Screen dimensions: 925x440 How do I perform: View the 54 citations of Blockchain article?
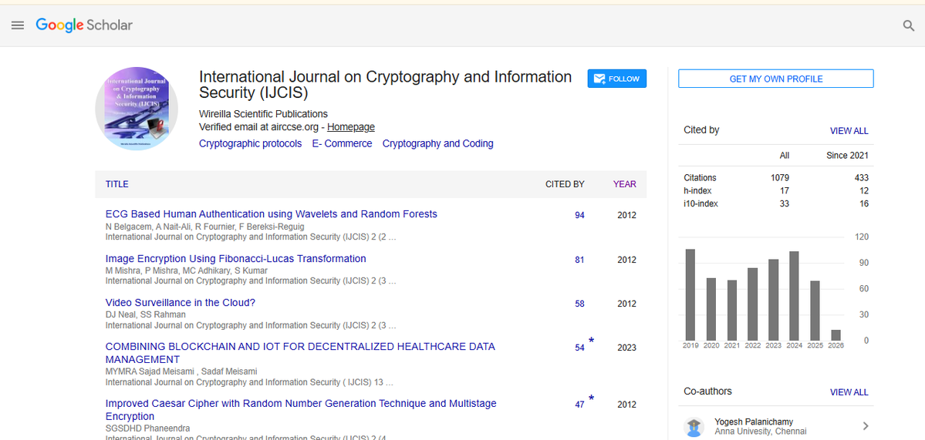pos(579,348)
